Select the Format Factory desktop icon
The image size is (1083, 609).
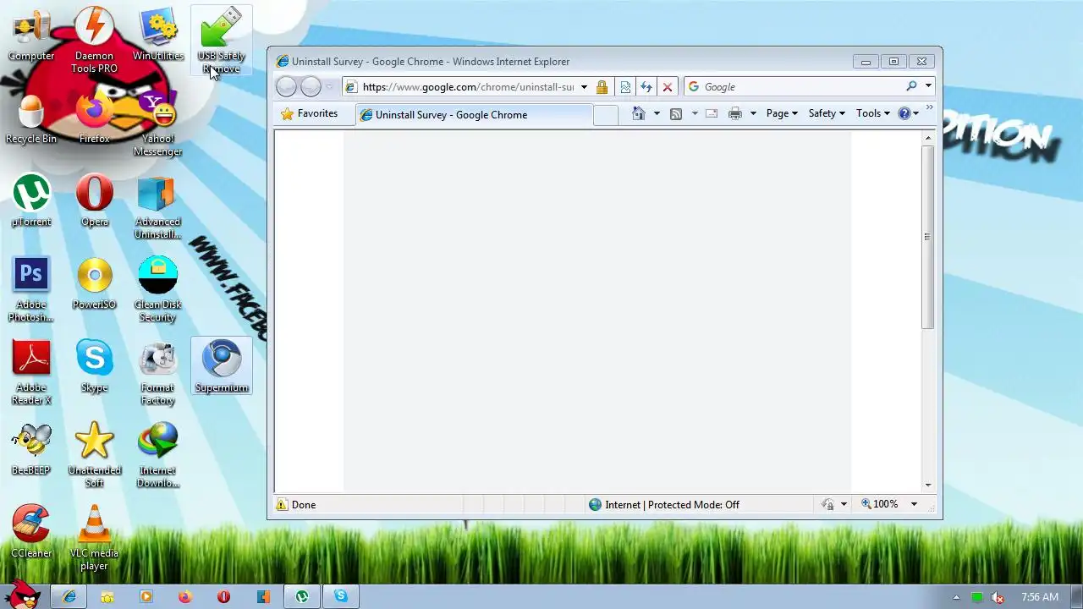point(158,373)
